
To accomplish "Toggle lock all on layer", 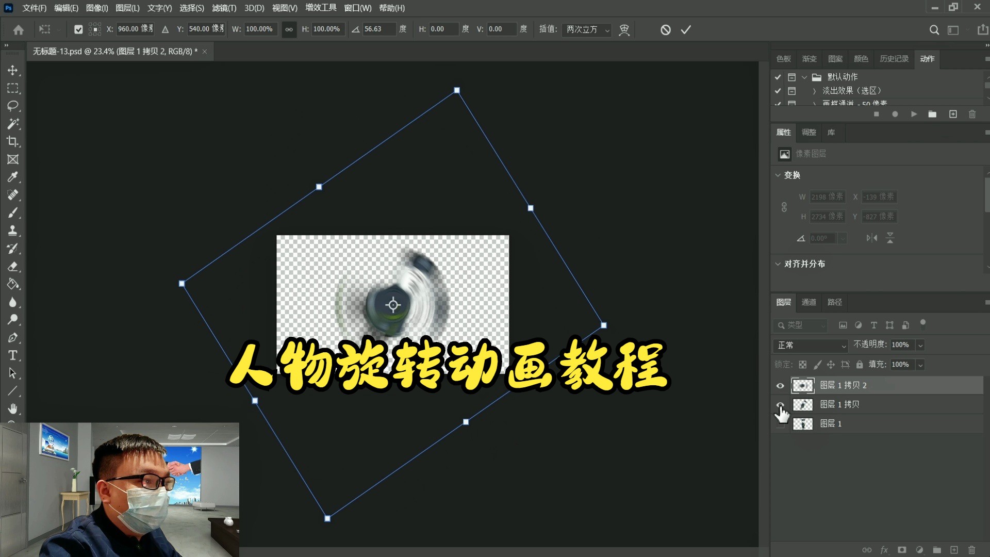I will click(860, 365).
